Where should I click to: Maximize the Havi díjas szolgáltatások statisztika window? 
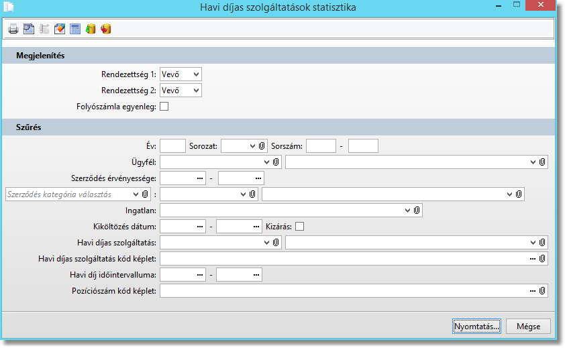click(x=517, y=5)
